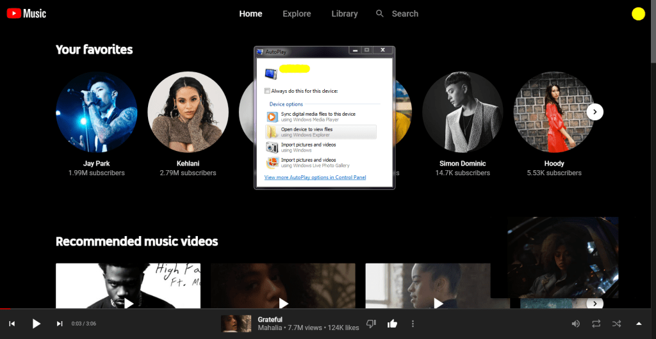The height and width of the screenshot is (339, 656).
Task: Click the Search text field
Action: [405, 14]
